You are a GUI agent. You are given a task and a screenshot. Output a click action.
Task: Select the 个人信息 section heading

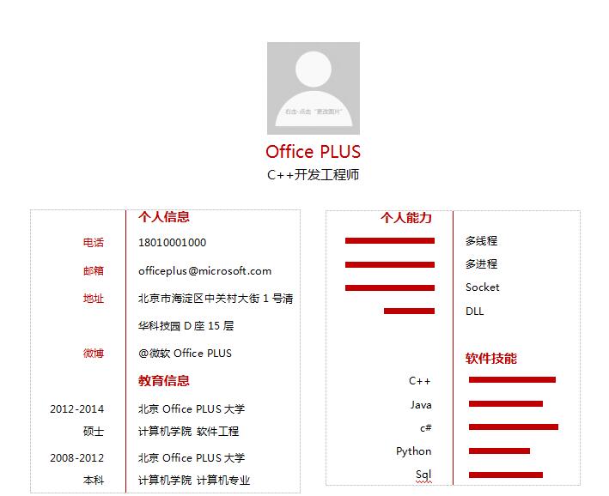click(x=164, y=217)
